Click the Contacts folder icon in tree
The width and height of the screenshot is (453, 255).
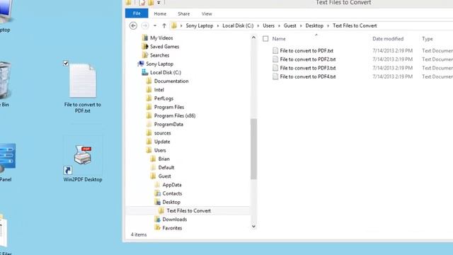click(x=158, y=193)
